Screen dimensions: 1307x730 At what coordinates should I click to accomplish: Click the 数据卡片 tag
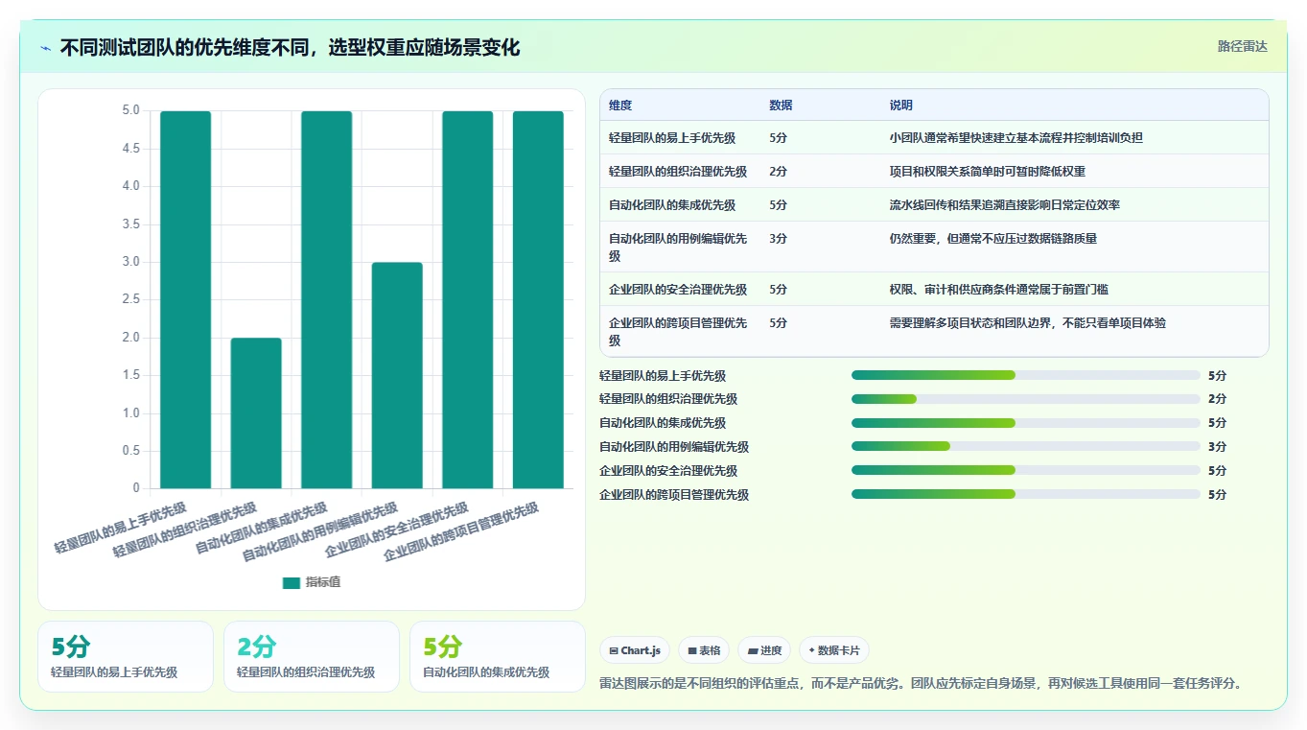point(834,650)
